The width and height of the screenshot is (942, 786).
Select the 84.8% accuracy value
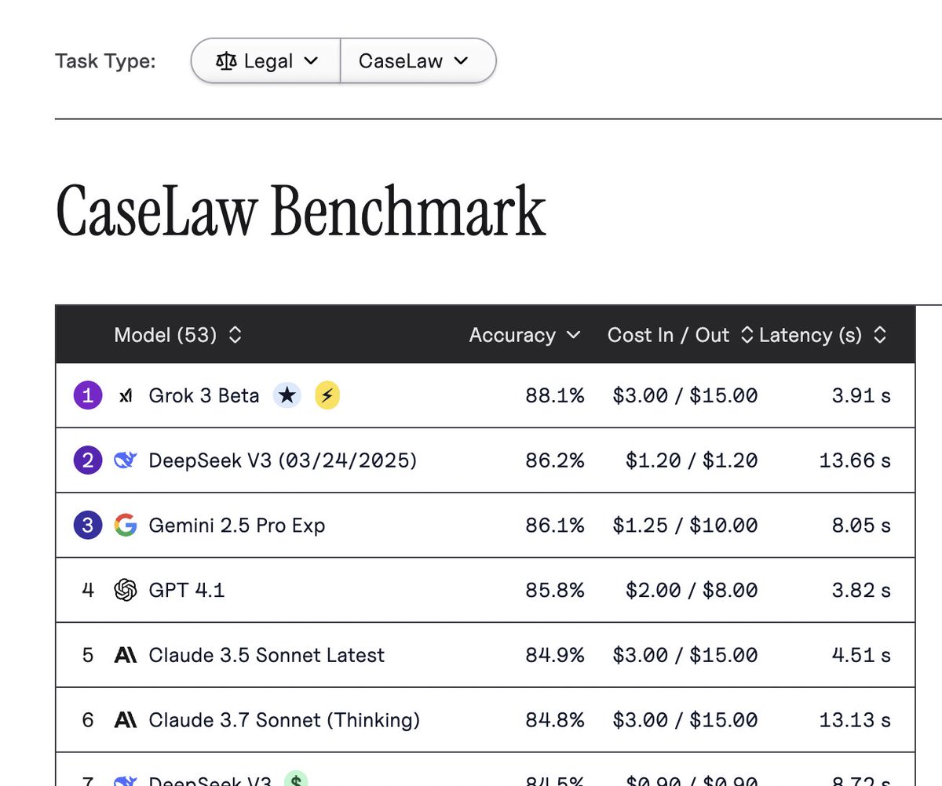click(x=555, y=719)
